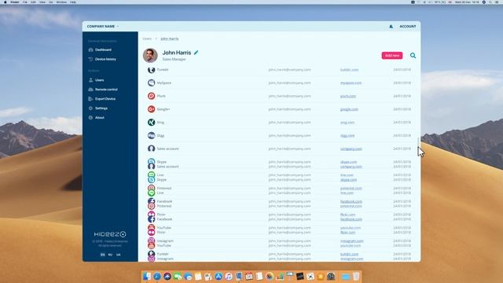Click the John Harris name heading
503x283 pixels.
(x=176, y=53)
